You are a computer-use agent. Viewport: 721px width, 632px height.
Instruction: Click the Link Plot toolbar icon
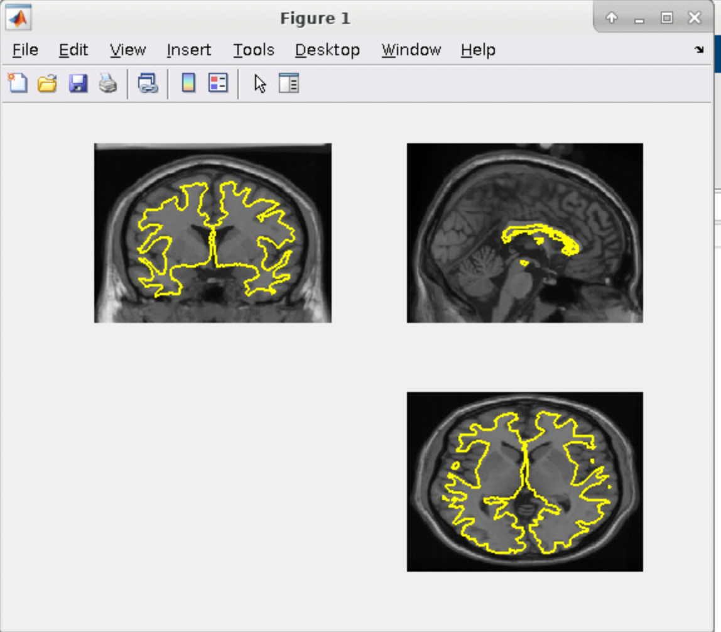(148, 83)
